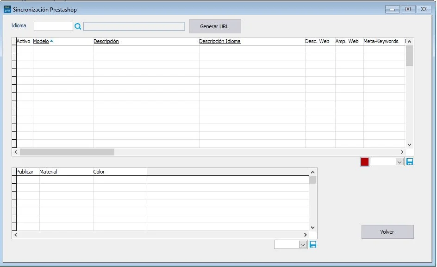Click the right arrow of the Modelo grid horizontal scrollbar

coord(402,152)
